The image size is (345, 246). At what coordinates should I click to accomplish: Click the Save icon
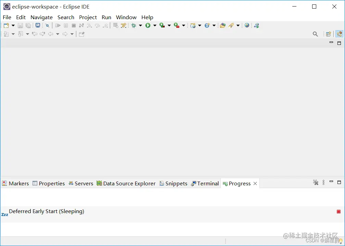(x=20, y=26)
